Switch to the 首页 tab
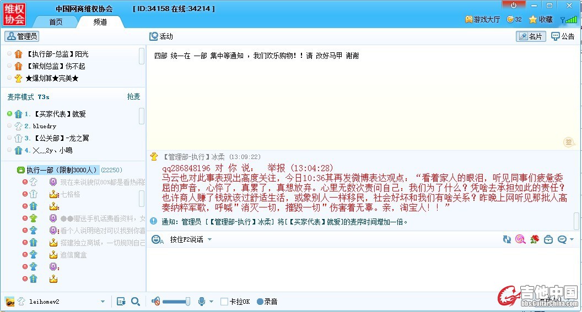The width and height of the screenshot is (582, 312). (x=56, y=22)
